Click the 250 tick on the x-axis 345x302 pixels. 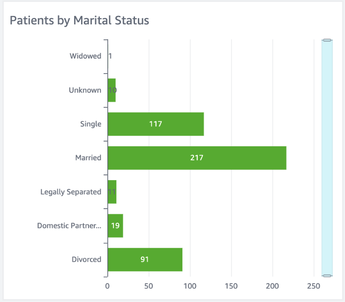coord(314,286)
